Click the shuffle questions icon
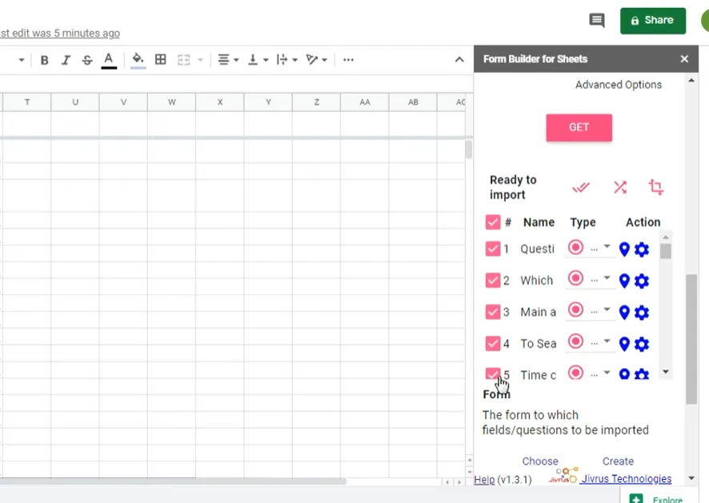This screenshot has width=709, height=503. pyautogui.click(x=620, y=187)
